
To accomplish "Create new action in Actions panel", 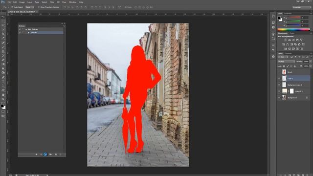I will pyautogui.click(x=56, y=154).
